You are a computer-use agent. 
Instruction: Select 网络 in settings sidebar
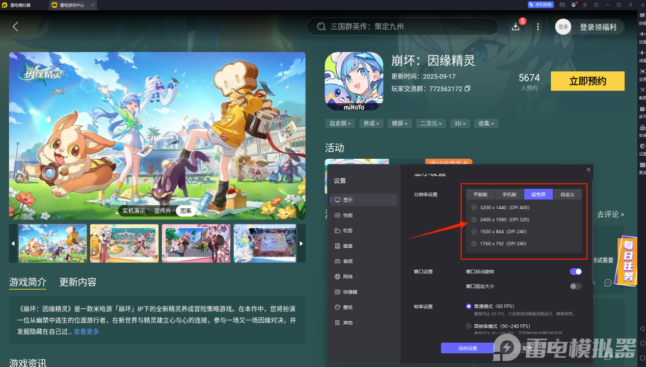[363, 276]
